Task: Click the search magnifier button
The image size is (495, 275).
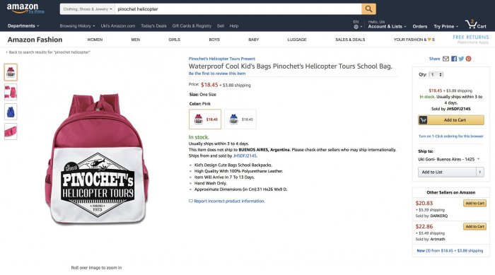Action: coord(368,9)
